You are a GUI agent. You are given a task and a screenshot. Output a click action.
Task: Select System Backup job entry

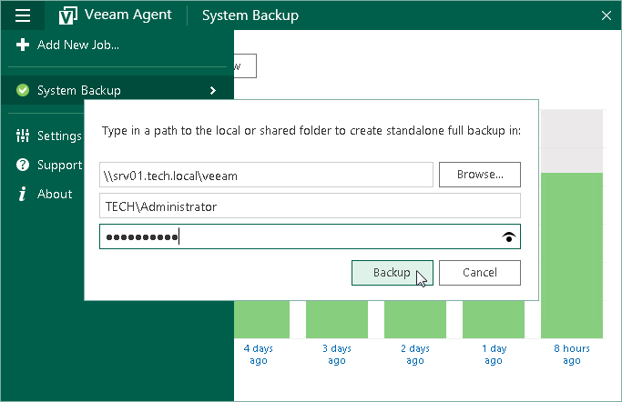[x=117, y=90]
